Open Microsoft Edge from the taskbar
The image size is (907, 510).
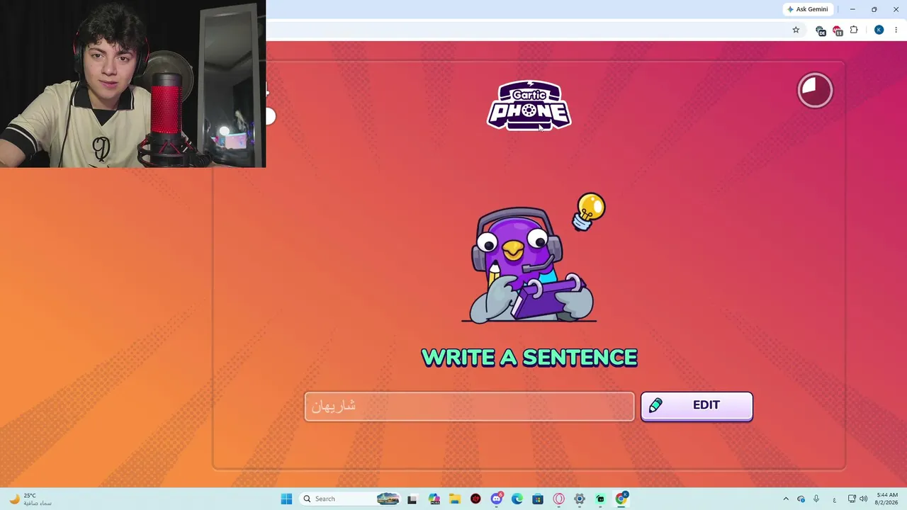coord(517,499)
